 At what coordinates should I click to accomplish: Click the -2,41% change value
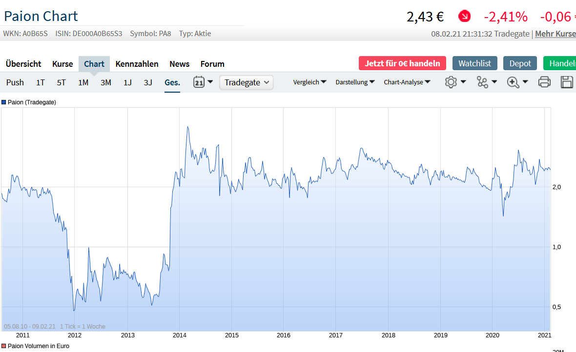(x=506, y=17)
